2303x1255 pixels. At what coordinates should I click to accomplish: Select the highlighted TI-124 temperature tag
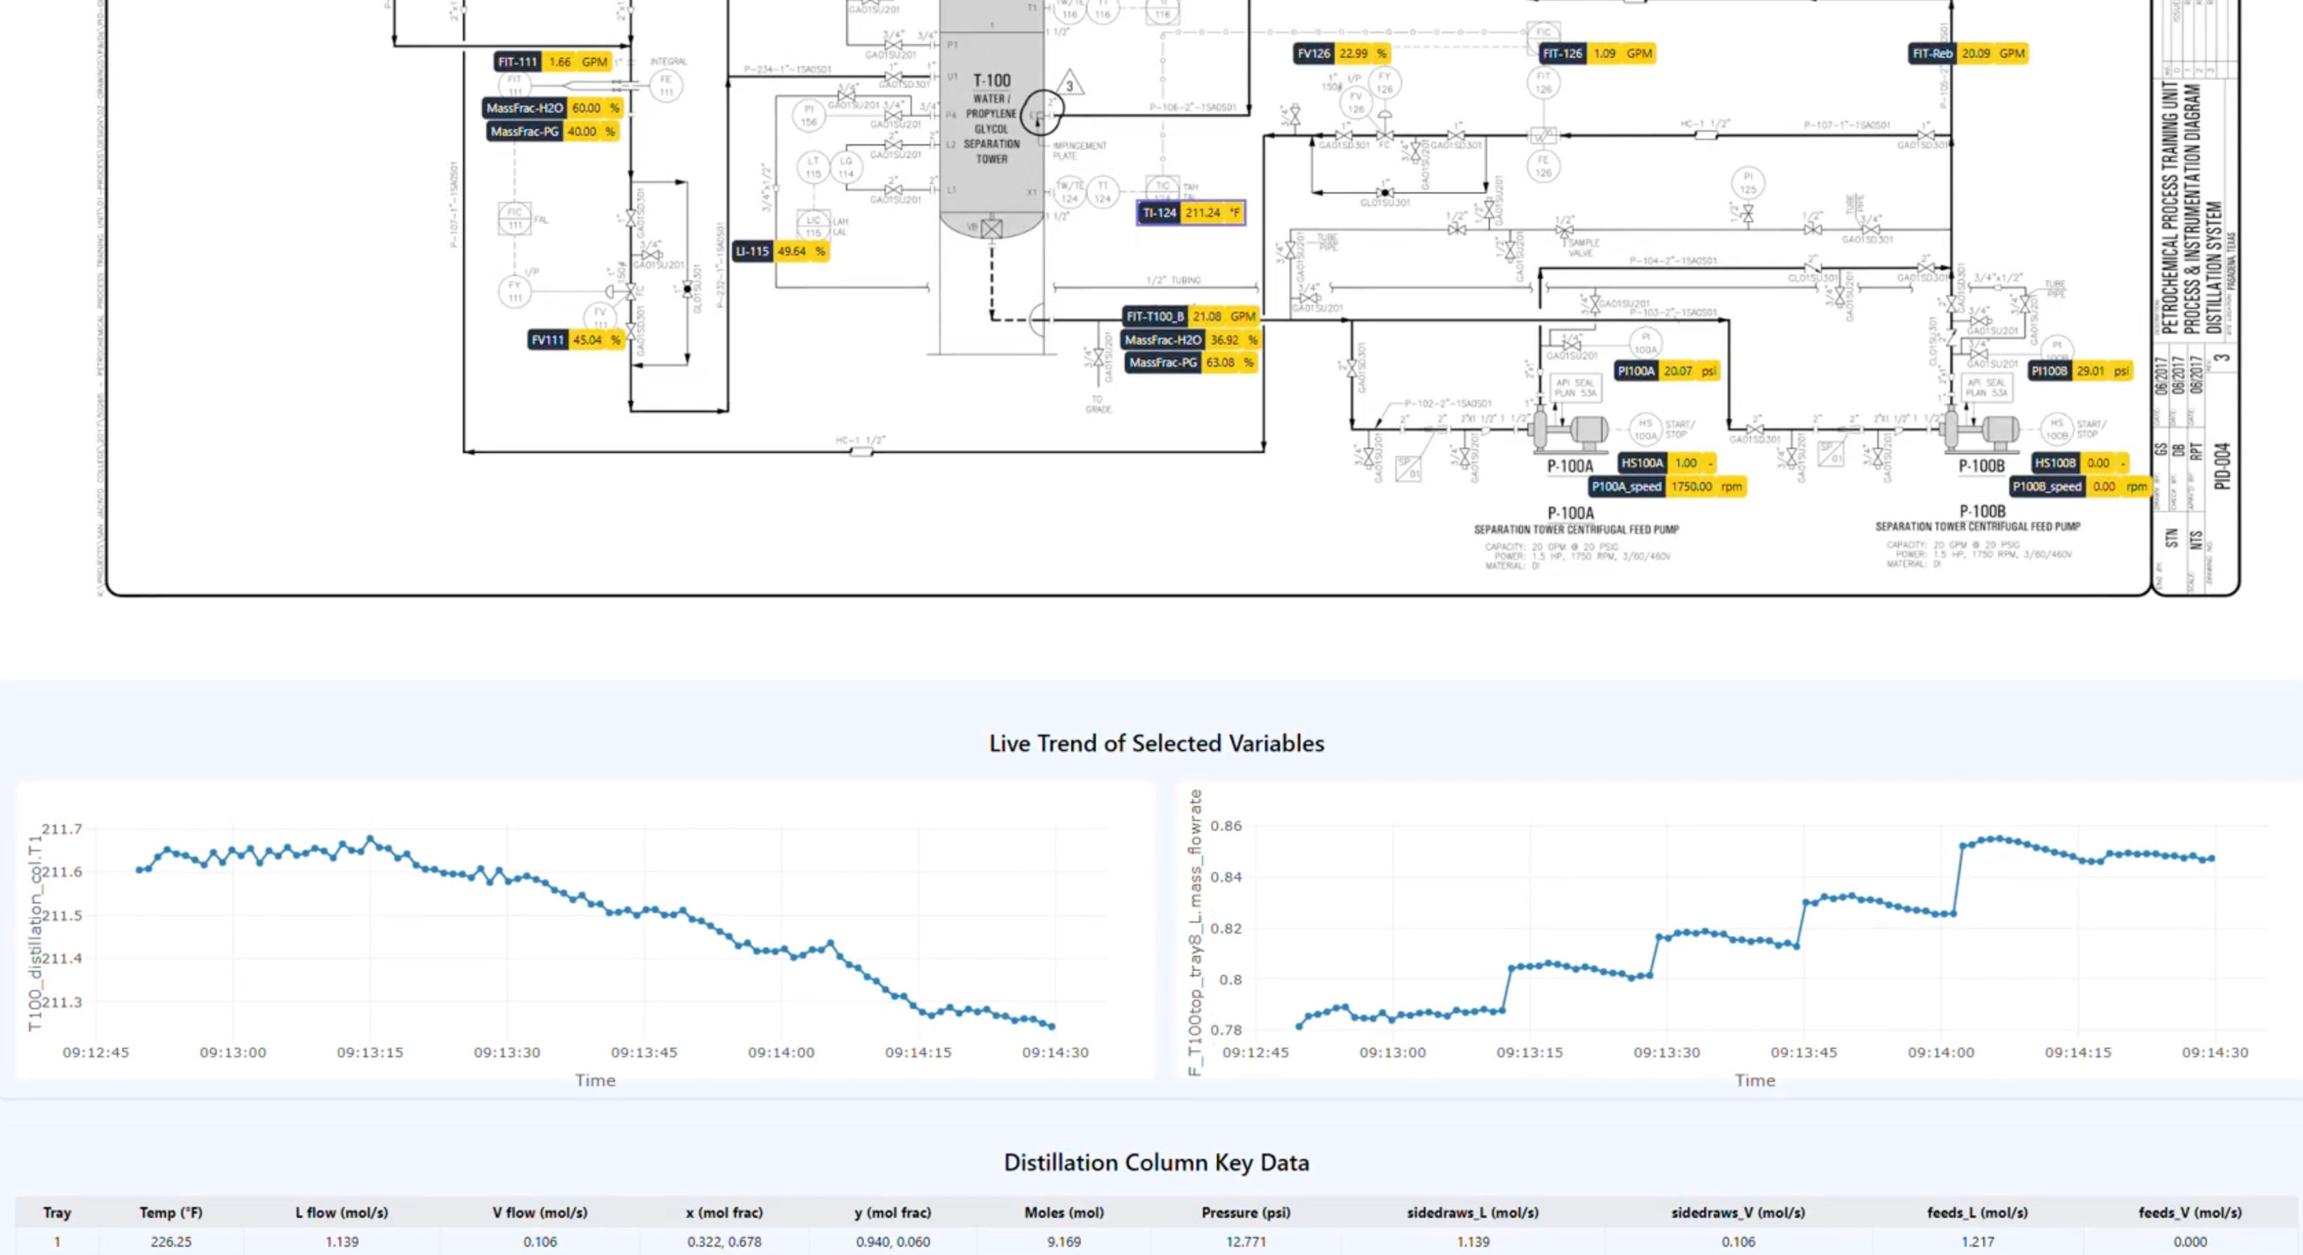click(x=1191, y=213)
